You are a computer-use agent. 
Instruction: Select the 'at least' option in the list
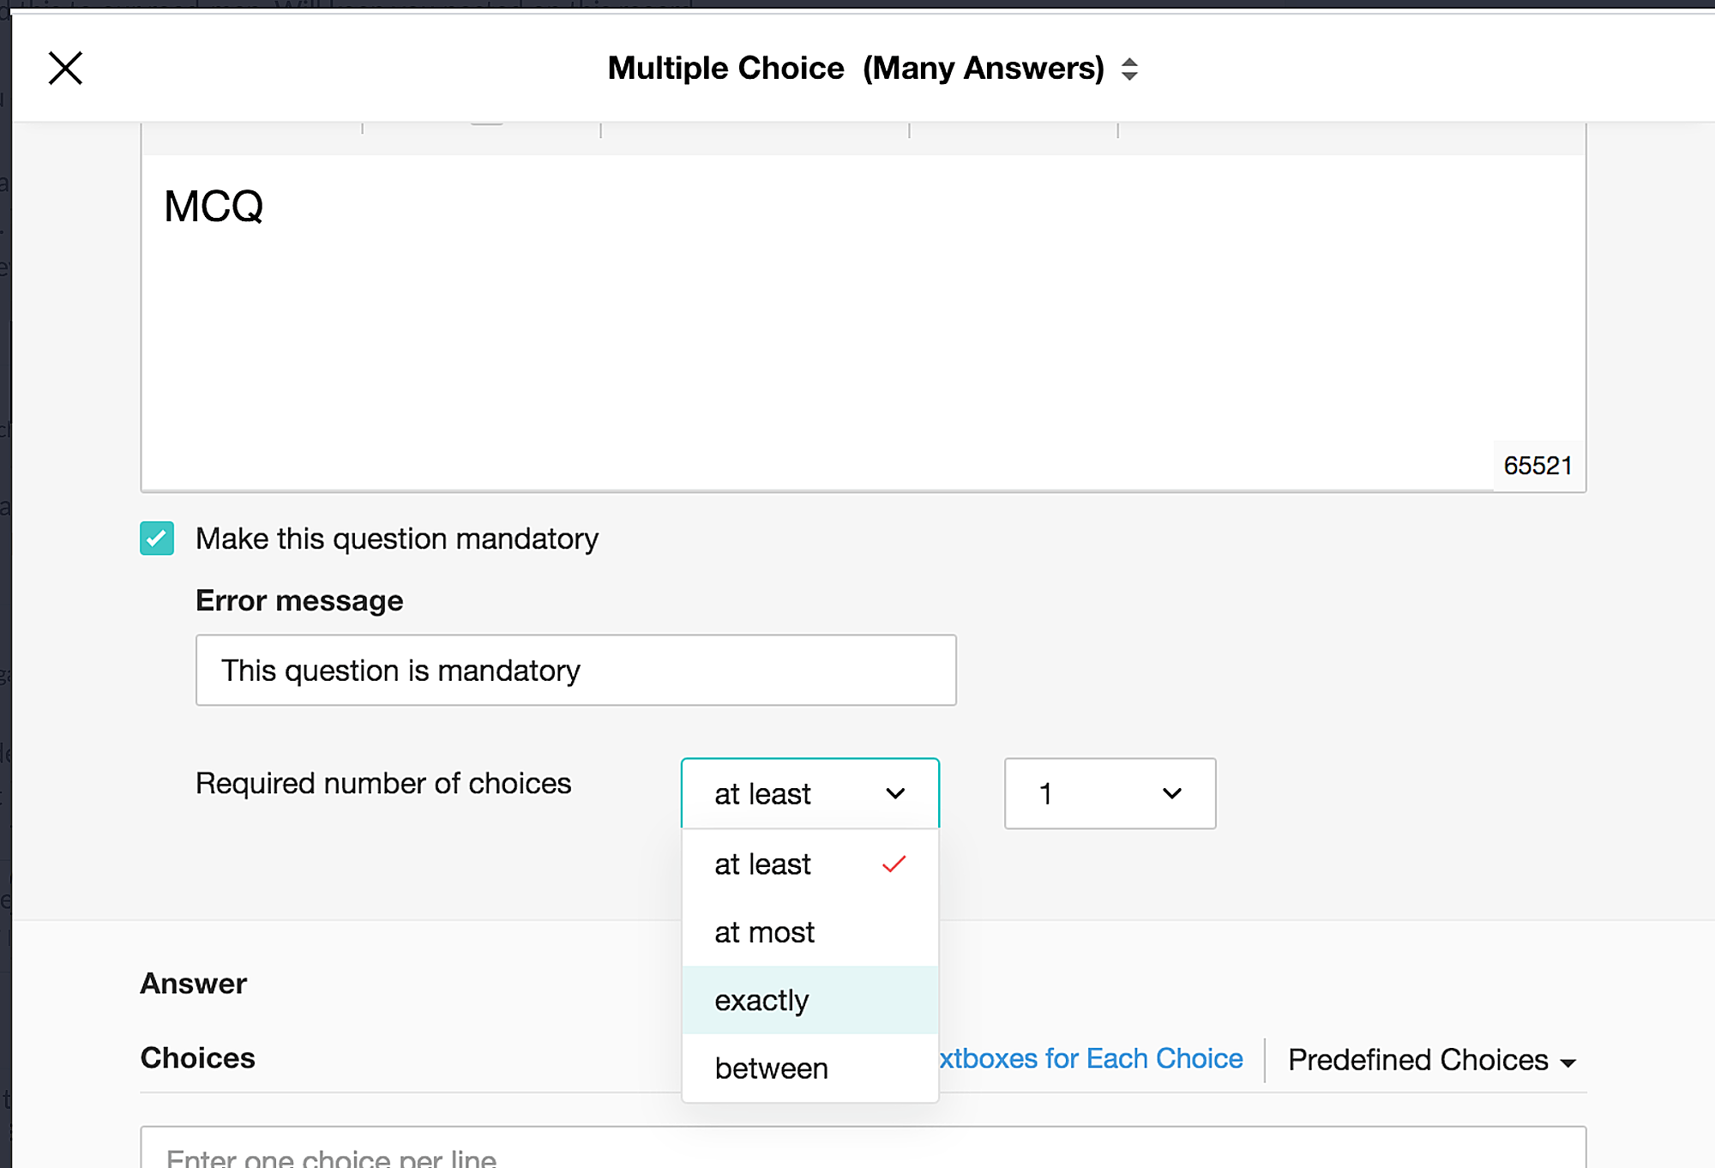[763, 864]
